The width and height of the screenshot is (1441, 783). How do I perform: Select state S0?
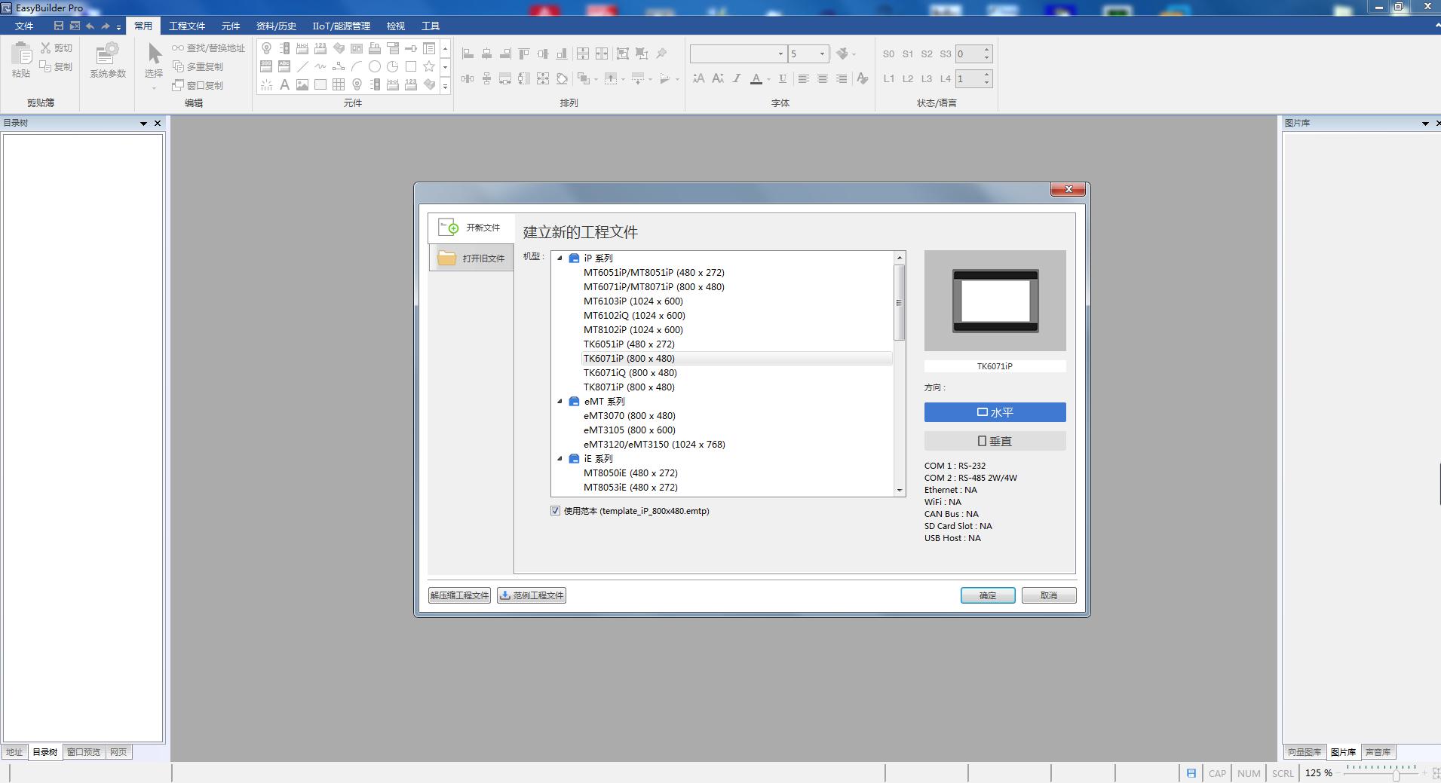point(888,54)
